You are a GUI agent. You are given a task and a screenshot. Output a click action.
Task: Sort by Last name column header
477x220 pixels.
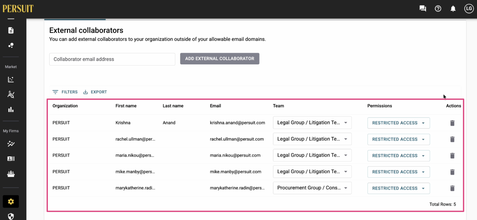173,106
